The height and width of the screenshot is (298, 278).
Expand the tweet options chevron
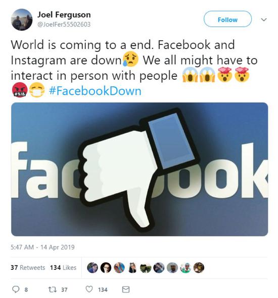264,20
